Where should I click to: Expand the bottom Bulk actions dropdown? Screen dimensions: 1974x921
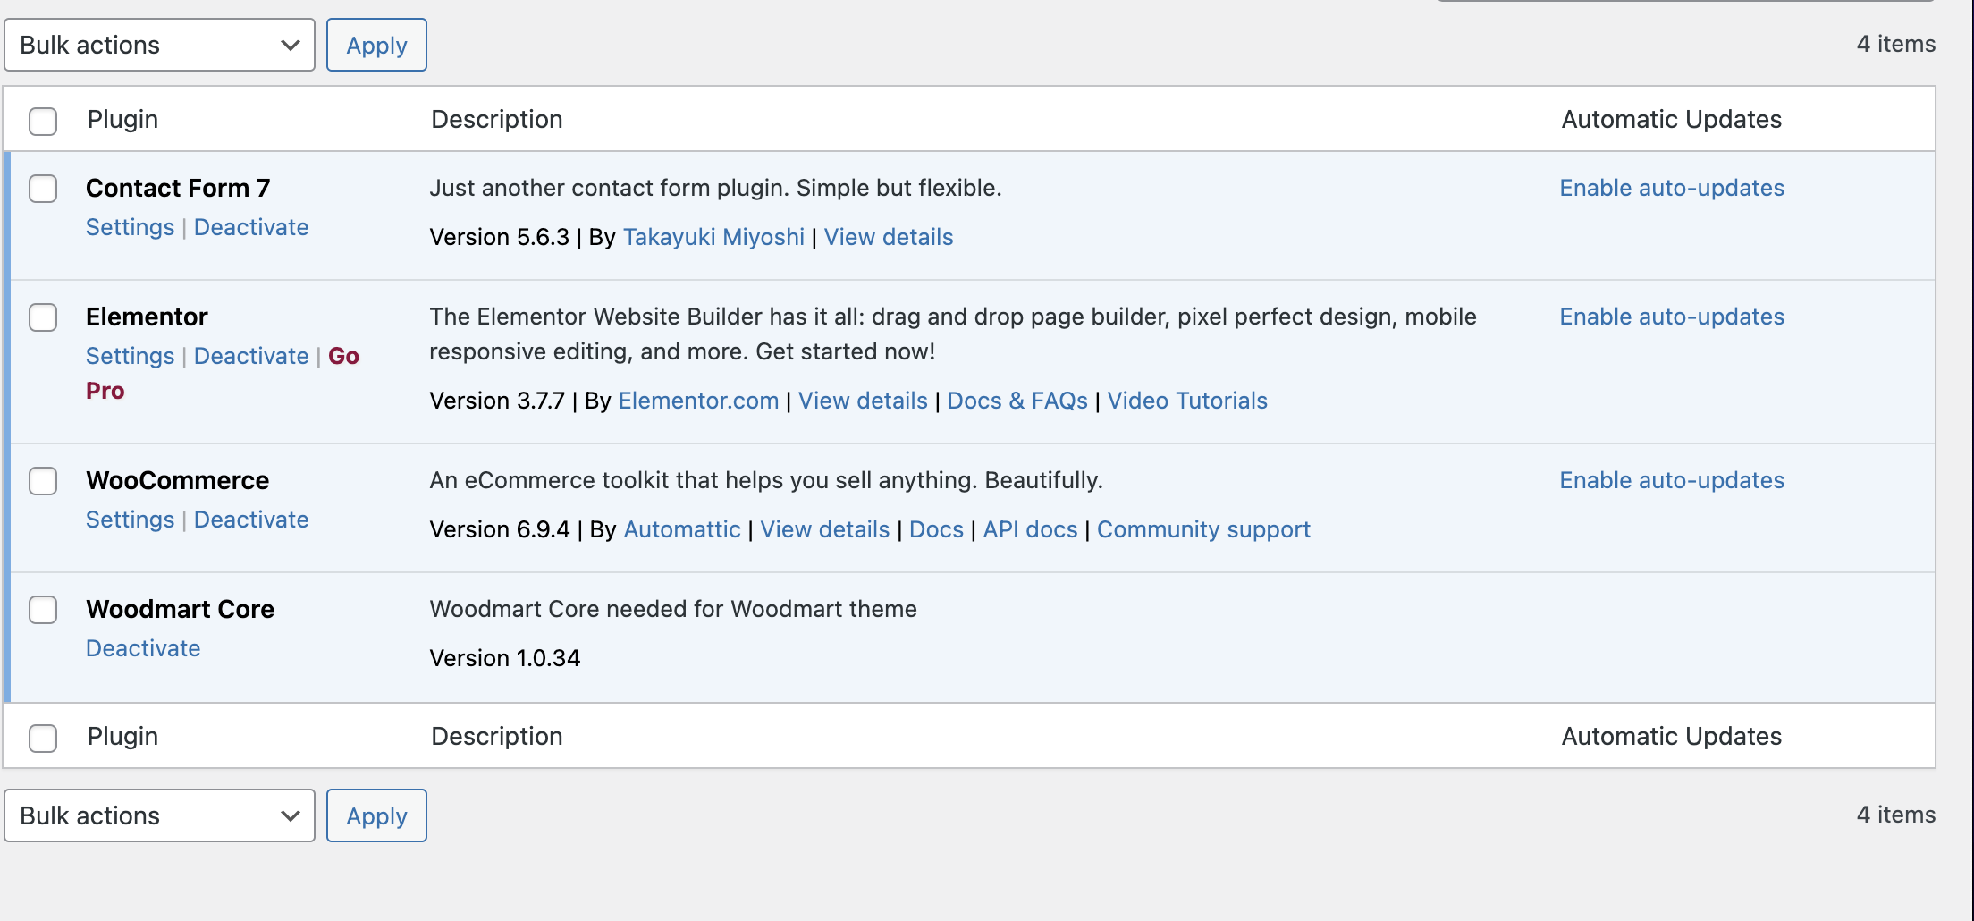(x=159, y=815)
